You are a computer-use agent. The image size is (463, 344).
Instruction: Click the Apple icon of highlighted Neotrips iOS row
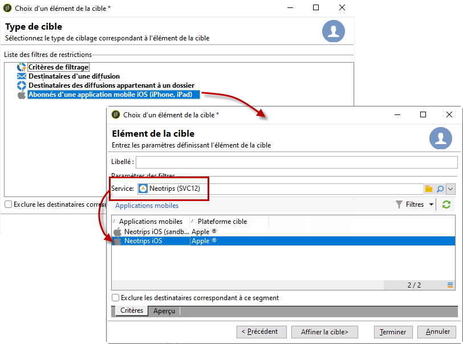pyautogui.click(x=117, y=241)
